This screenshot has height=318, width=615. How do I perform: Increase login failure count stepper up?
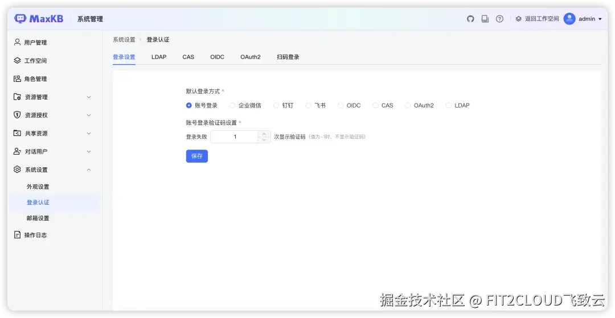point(264,134)
